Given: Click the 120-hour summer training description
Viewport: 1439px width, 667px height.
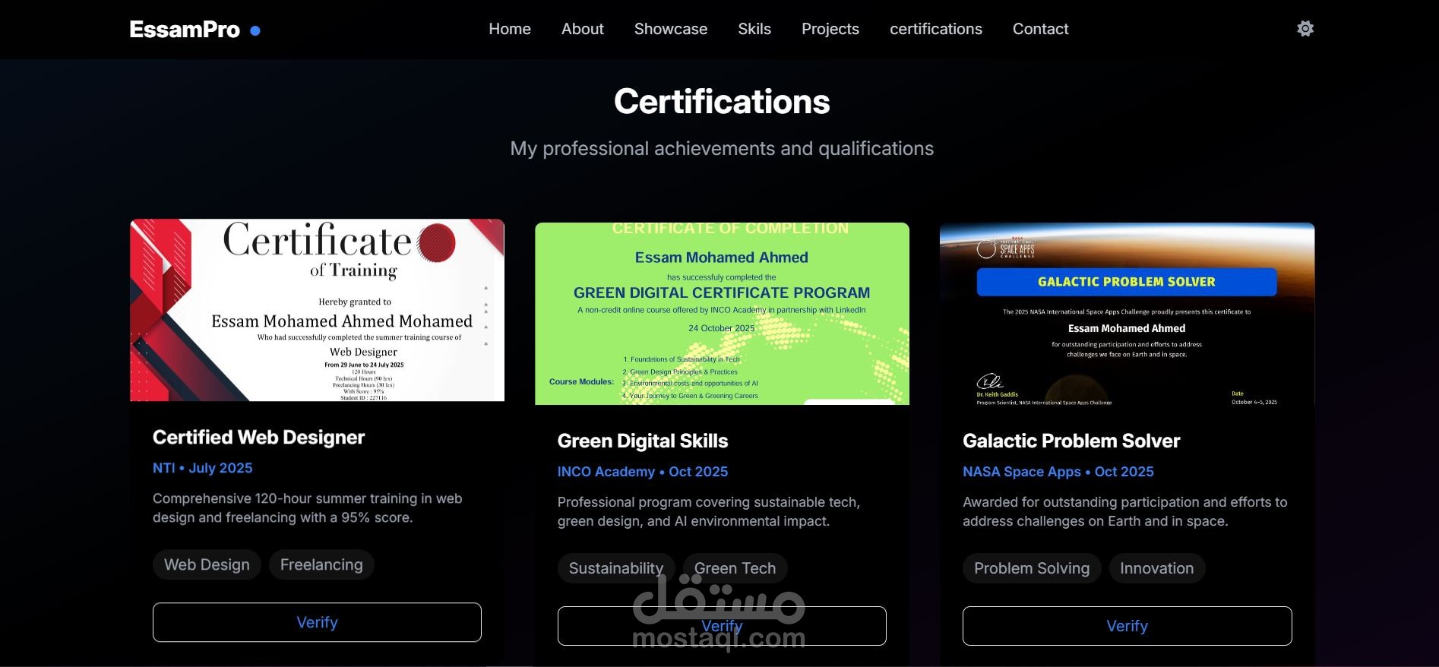Looking at the screenshot, I should 308,507.
